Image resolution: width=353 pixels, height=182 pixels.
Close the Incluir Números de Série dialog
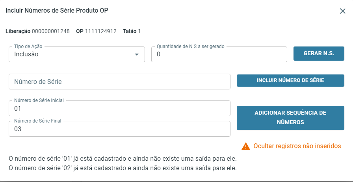(343, 11)
